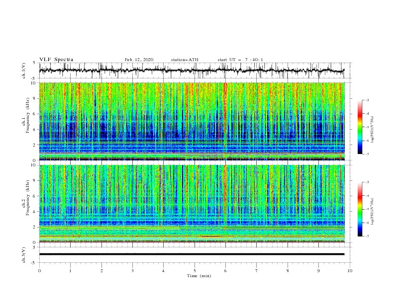Click the 'VLF Spectra' title text
The height and width of the screenshot is (304, 394).
pos(56,60)
